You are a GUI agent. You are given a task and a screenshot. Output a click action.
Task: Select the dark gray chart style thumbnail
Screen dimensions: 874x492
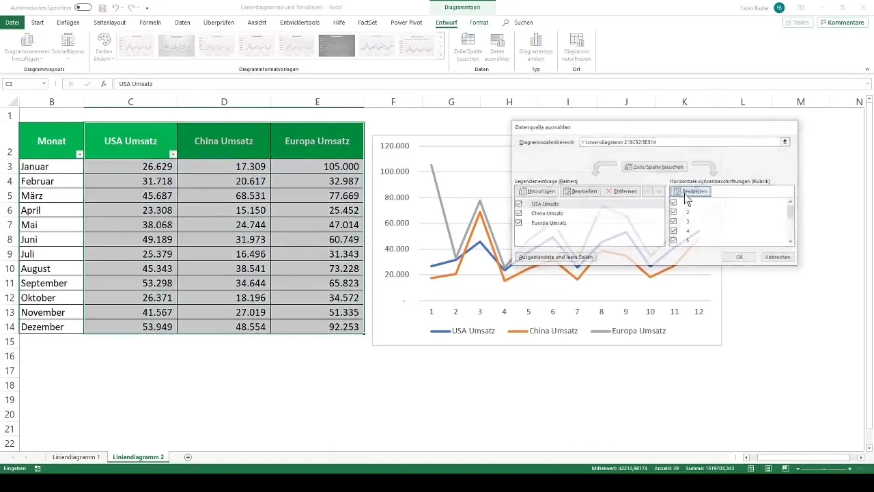pos(337,45)
